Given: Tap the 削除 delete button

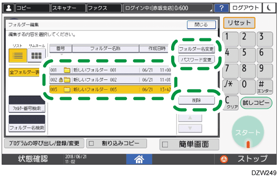Looking at the screenshot, I should [x=197, y=100].
